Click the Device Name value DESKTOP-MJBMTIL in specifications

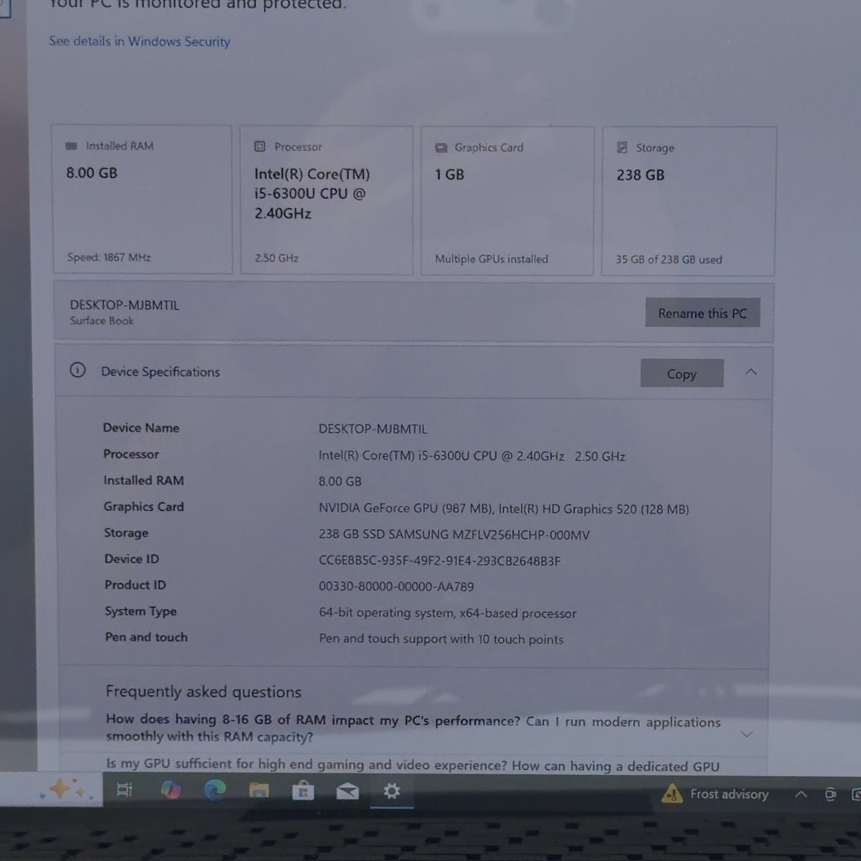[373, 429]
